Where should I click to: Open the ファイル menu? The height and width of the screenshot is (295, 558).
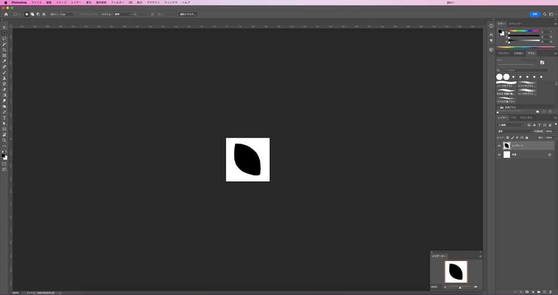[36, 2]
